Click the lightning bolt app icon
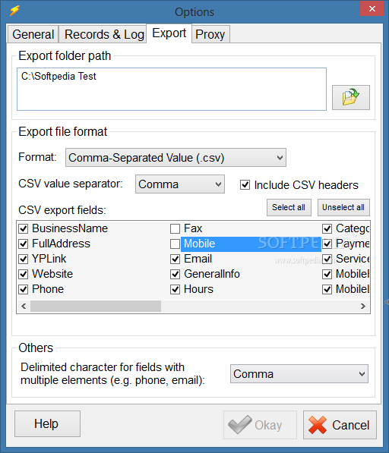Screen dimensions: 389x453 (14, 11)
